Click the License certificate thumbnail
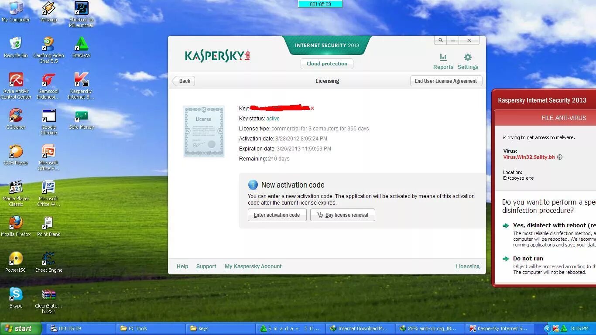 (204, 131)
